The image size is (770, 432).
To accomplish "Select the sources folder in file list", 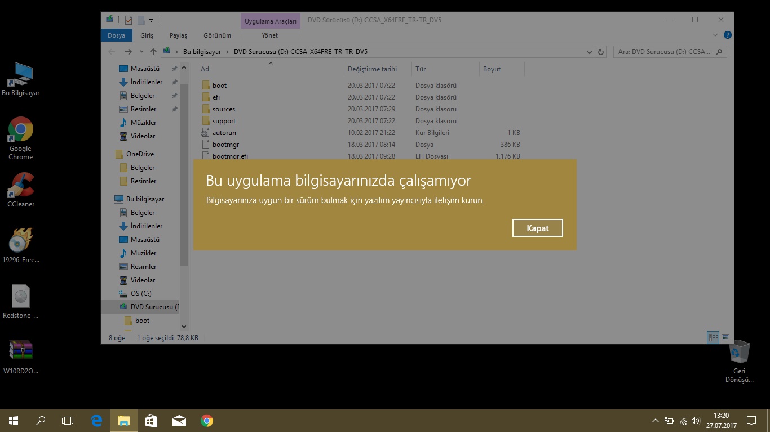I will click(224, 109).
